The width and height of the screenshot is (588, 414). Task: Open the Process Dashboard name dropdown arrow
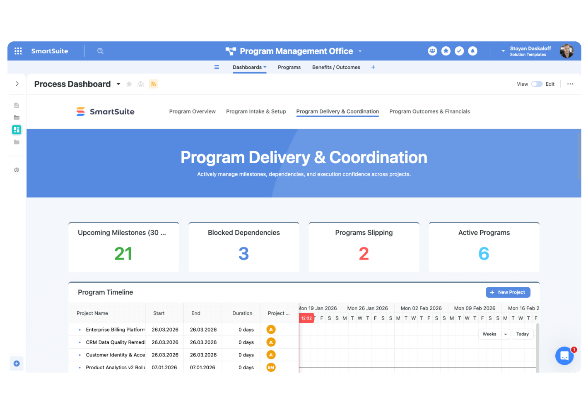click(x=118, y=84)
